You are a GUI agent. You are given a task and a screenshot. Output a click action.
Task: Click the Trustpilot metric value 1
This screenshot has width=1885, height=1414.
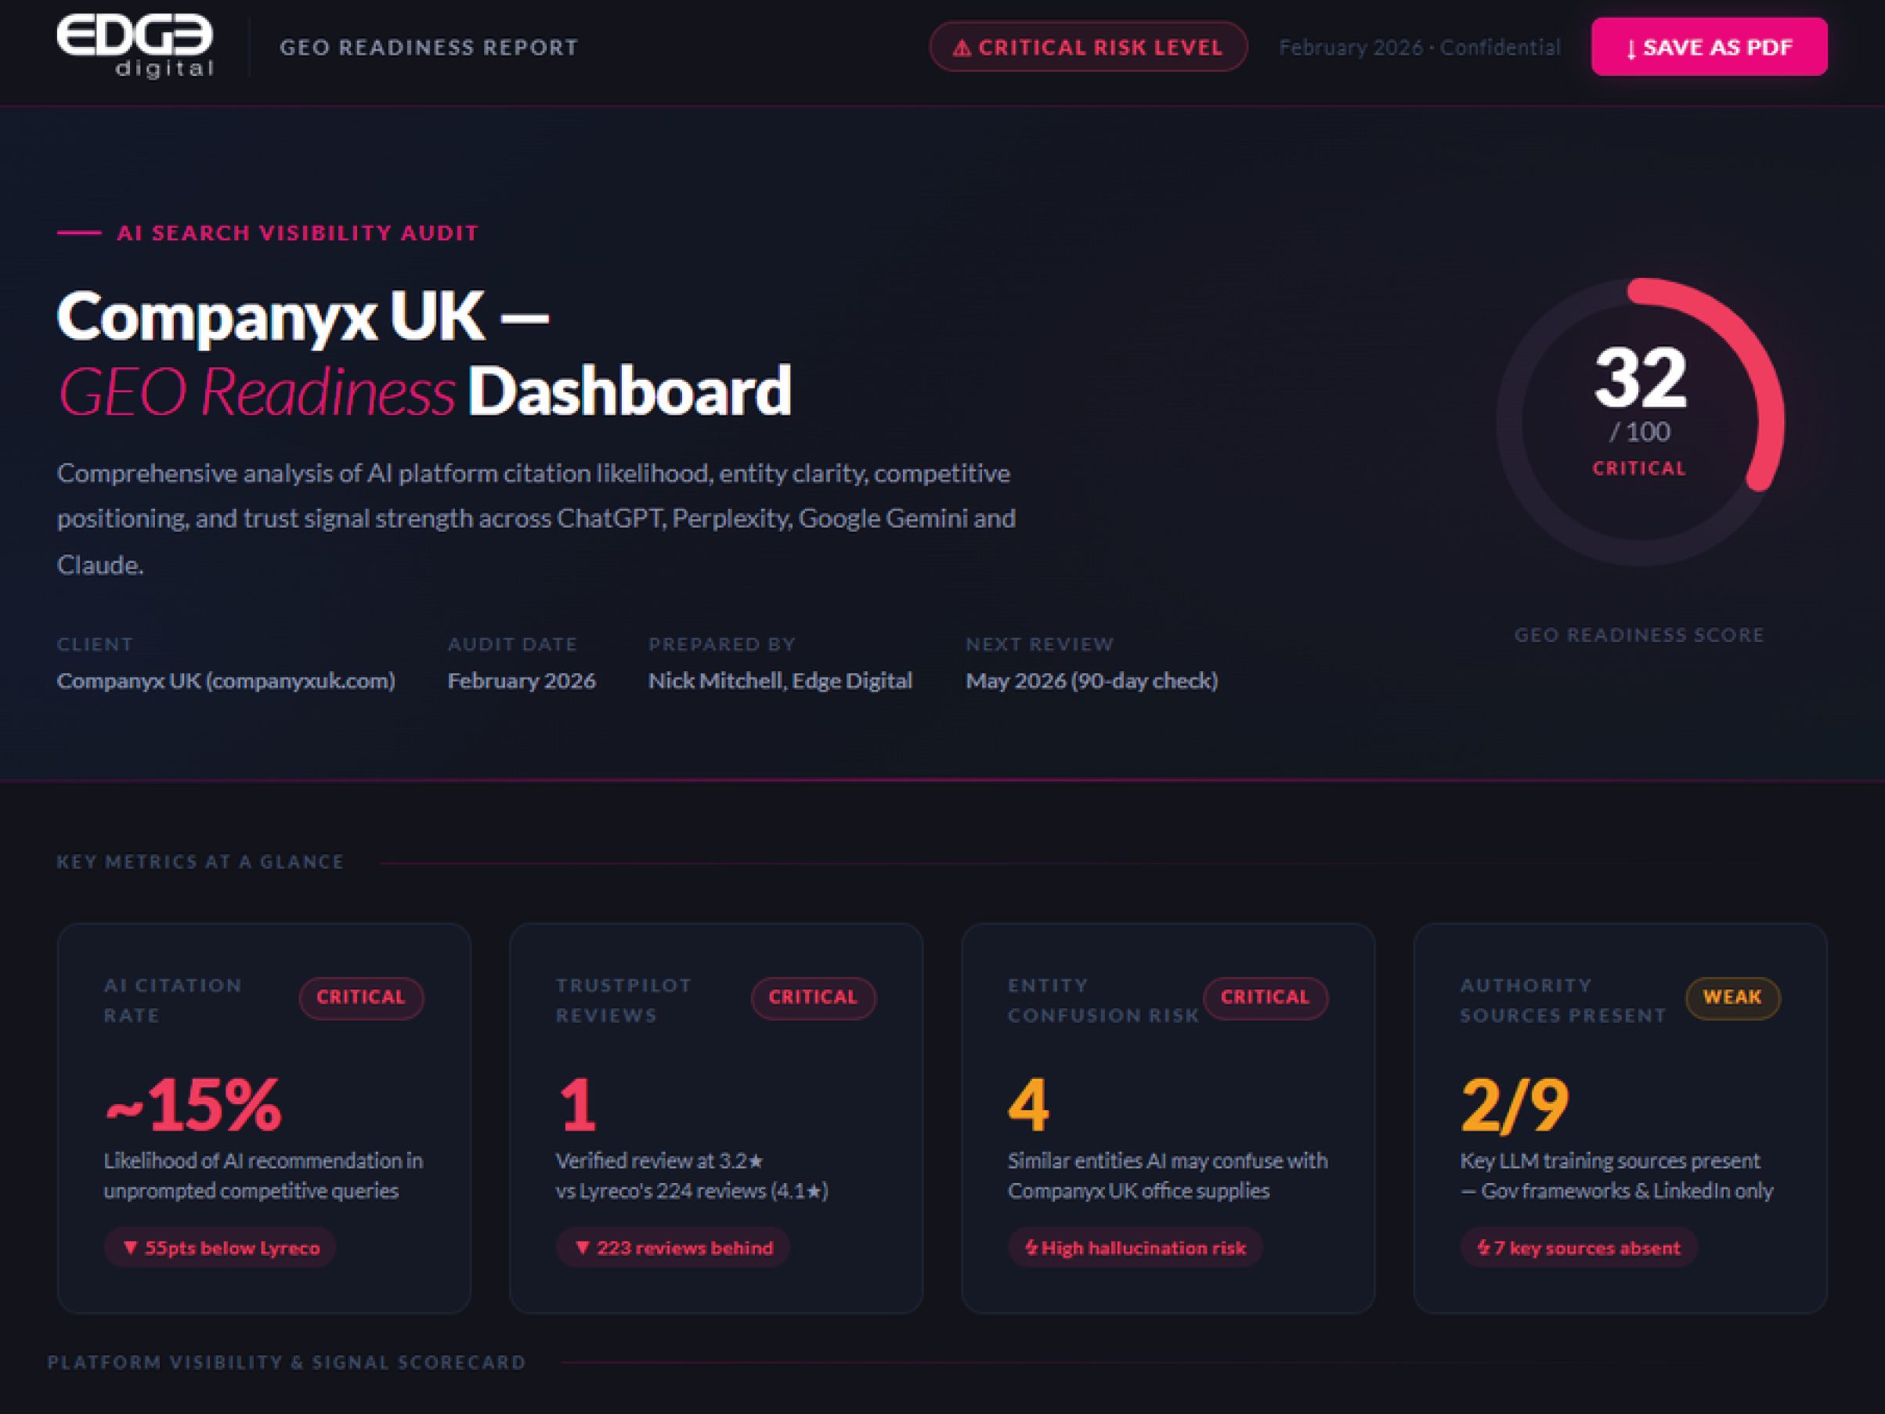[577, 1105]
